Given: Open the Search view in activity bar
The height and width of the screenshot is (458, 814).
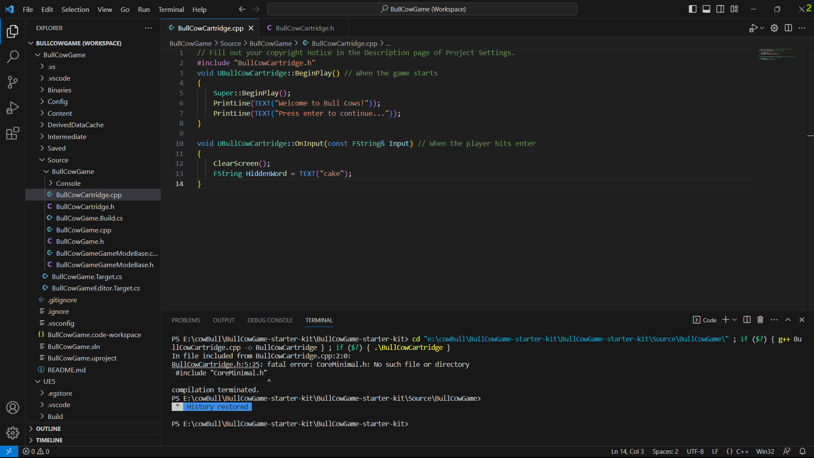Looking at the screenshot, I should pos(13,56).
